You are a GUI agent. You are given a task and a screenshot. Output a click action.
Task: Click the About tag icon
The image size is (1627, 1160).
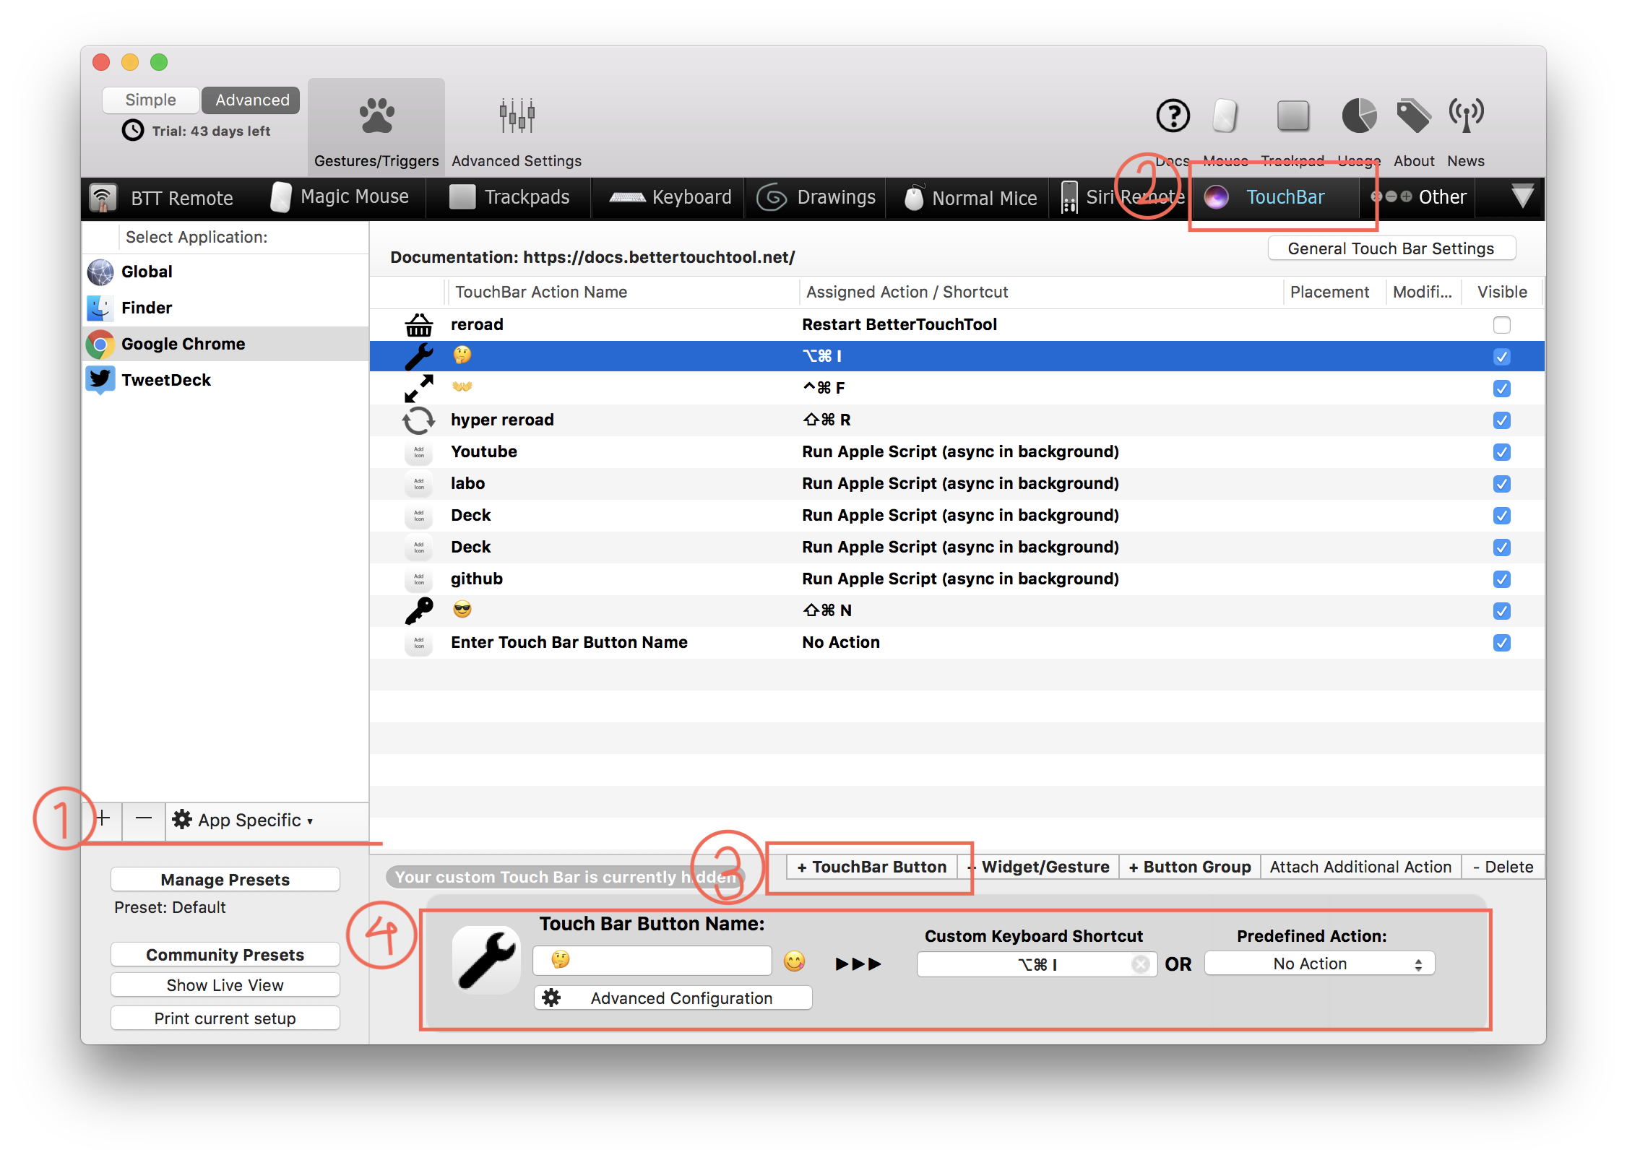pos(1413,116)
